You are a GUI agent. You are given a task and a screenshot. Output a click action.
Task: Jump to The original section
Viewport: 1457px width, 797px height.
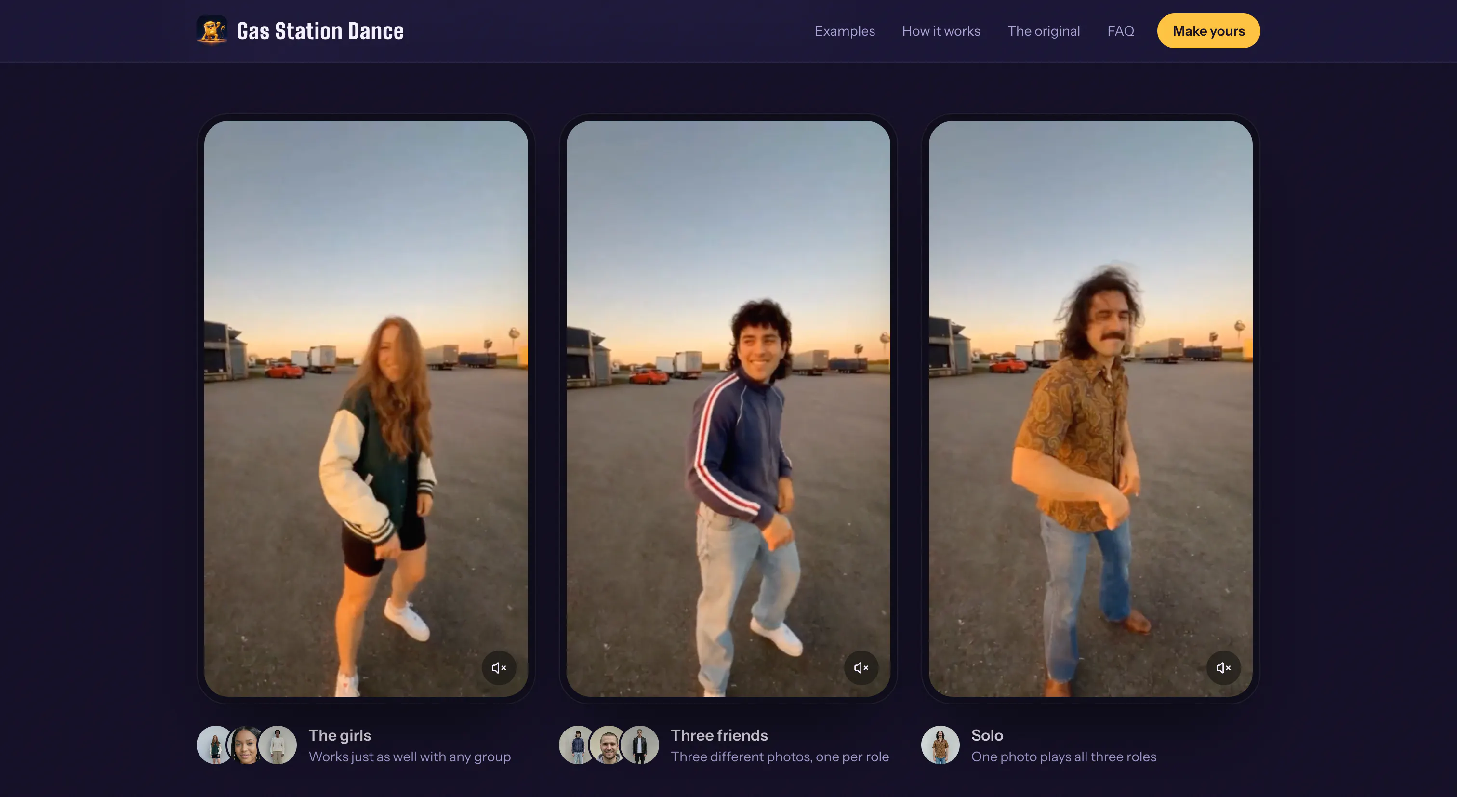click(x=1044, y=31)
